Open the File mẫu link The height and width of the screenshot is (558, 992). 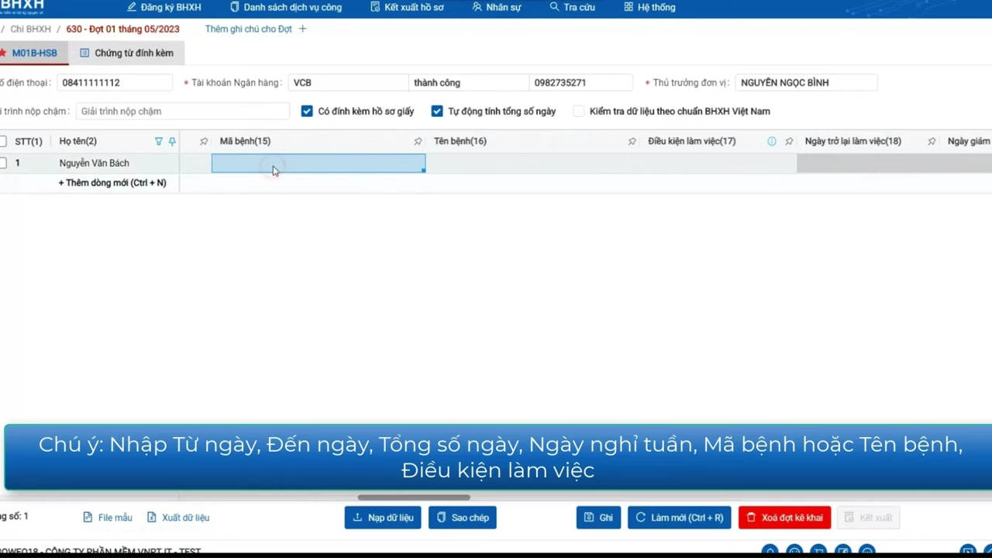click(108, 518)
